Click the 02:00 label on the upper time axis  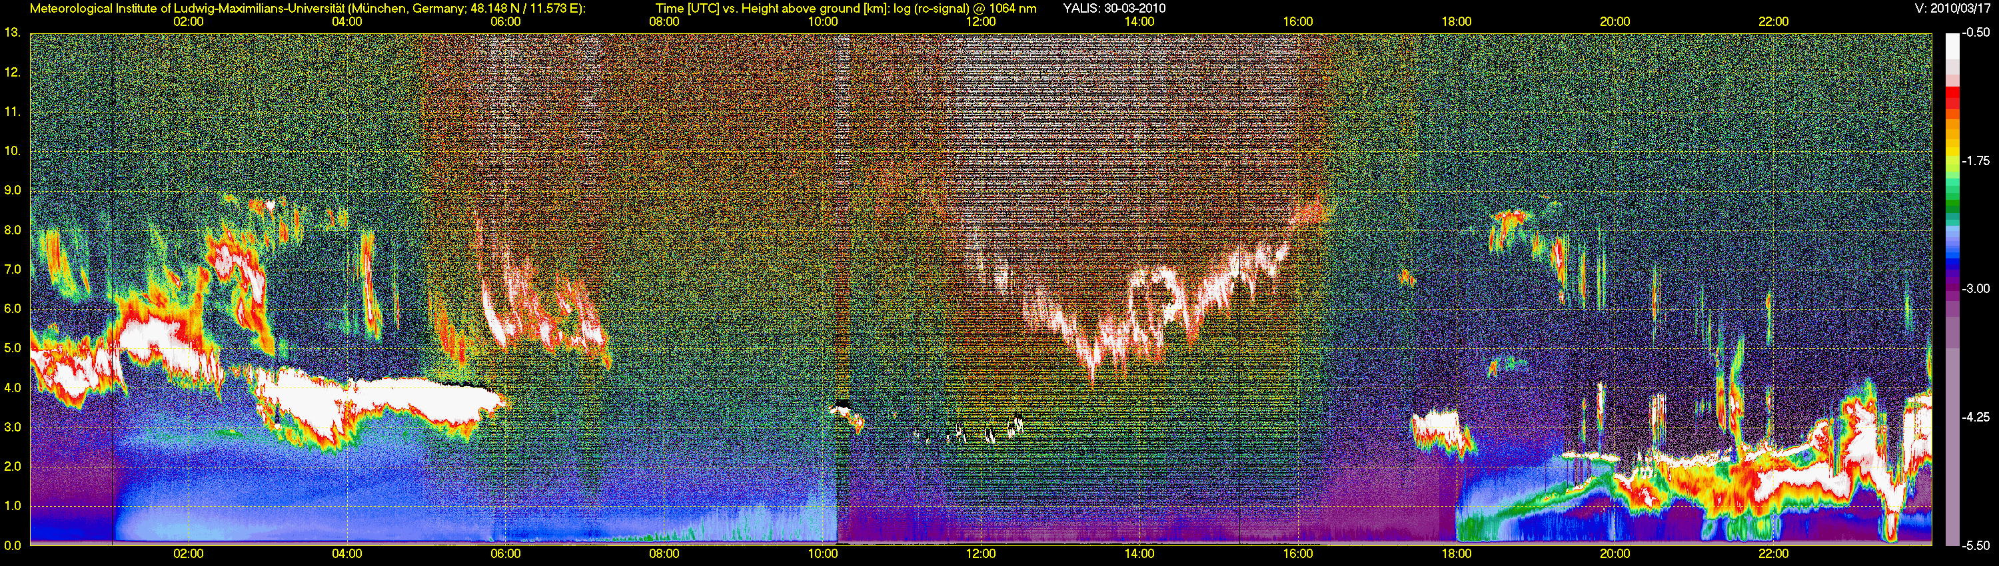[x=189, y=22]
